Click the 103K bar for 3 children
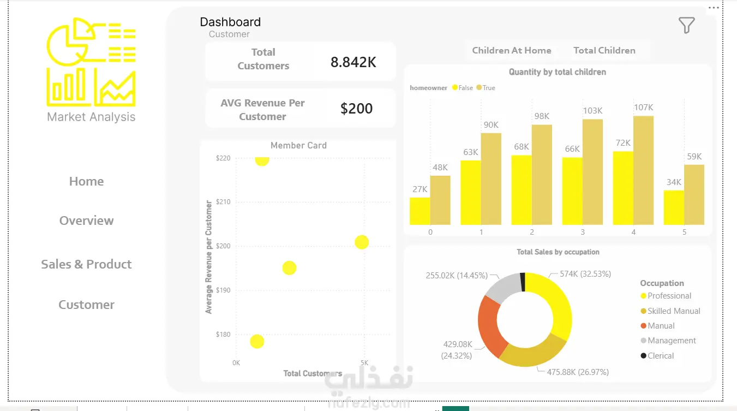Viewport: 737px width, 411px height. tap(592, 172)
